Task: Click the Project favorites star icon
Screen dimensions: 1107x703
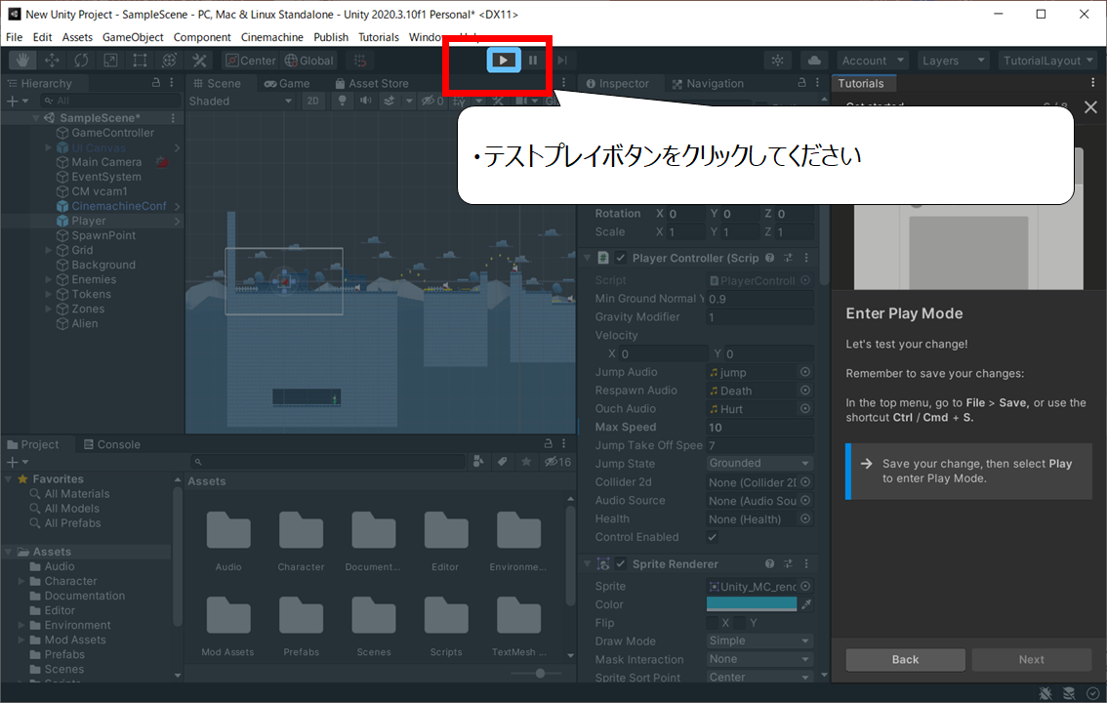Action: pos(526,462)
